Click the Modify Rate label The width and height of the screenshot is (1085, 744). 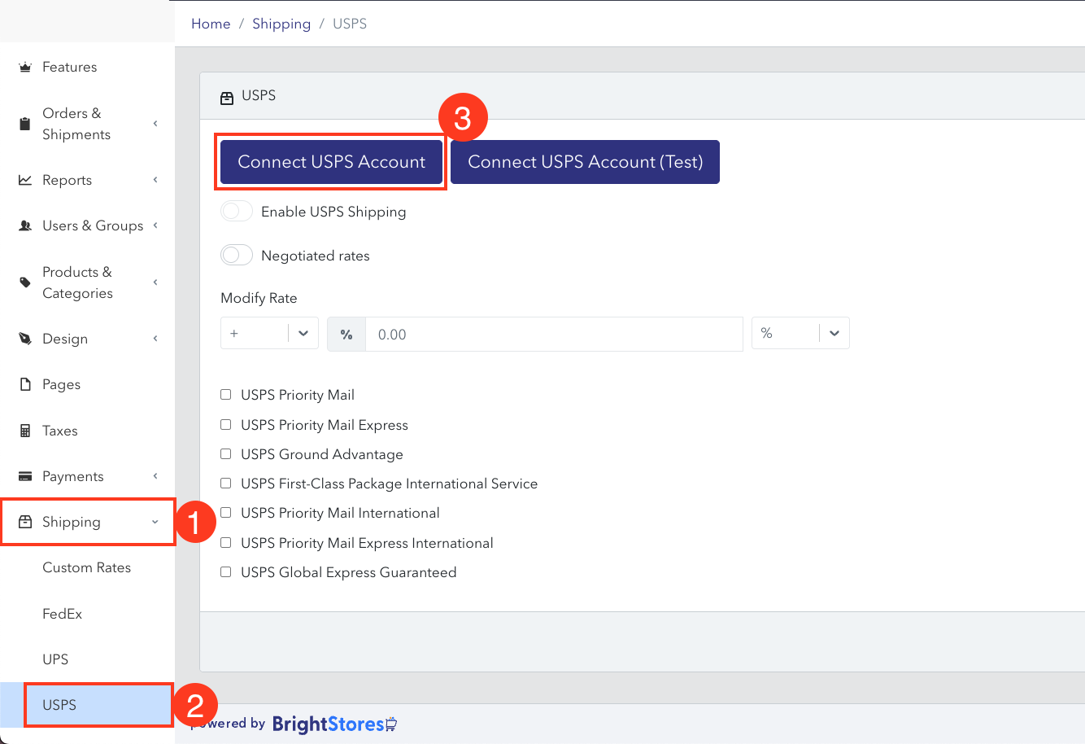(259, 298)
